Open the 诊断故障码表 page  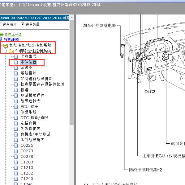click(32, 140)
